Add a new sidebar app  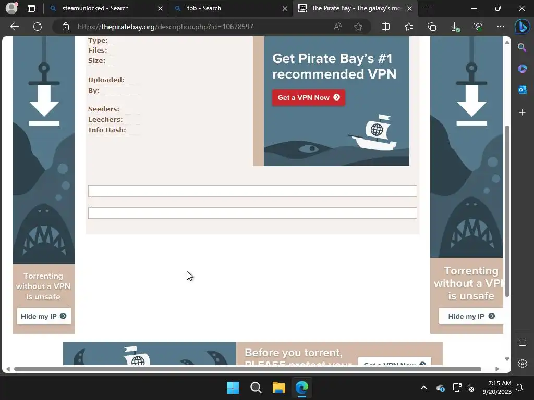click(522, 113)
